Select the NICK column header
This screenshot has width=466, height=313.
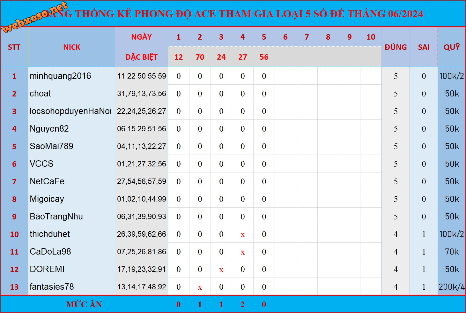click(x=72, y=47)
